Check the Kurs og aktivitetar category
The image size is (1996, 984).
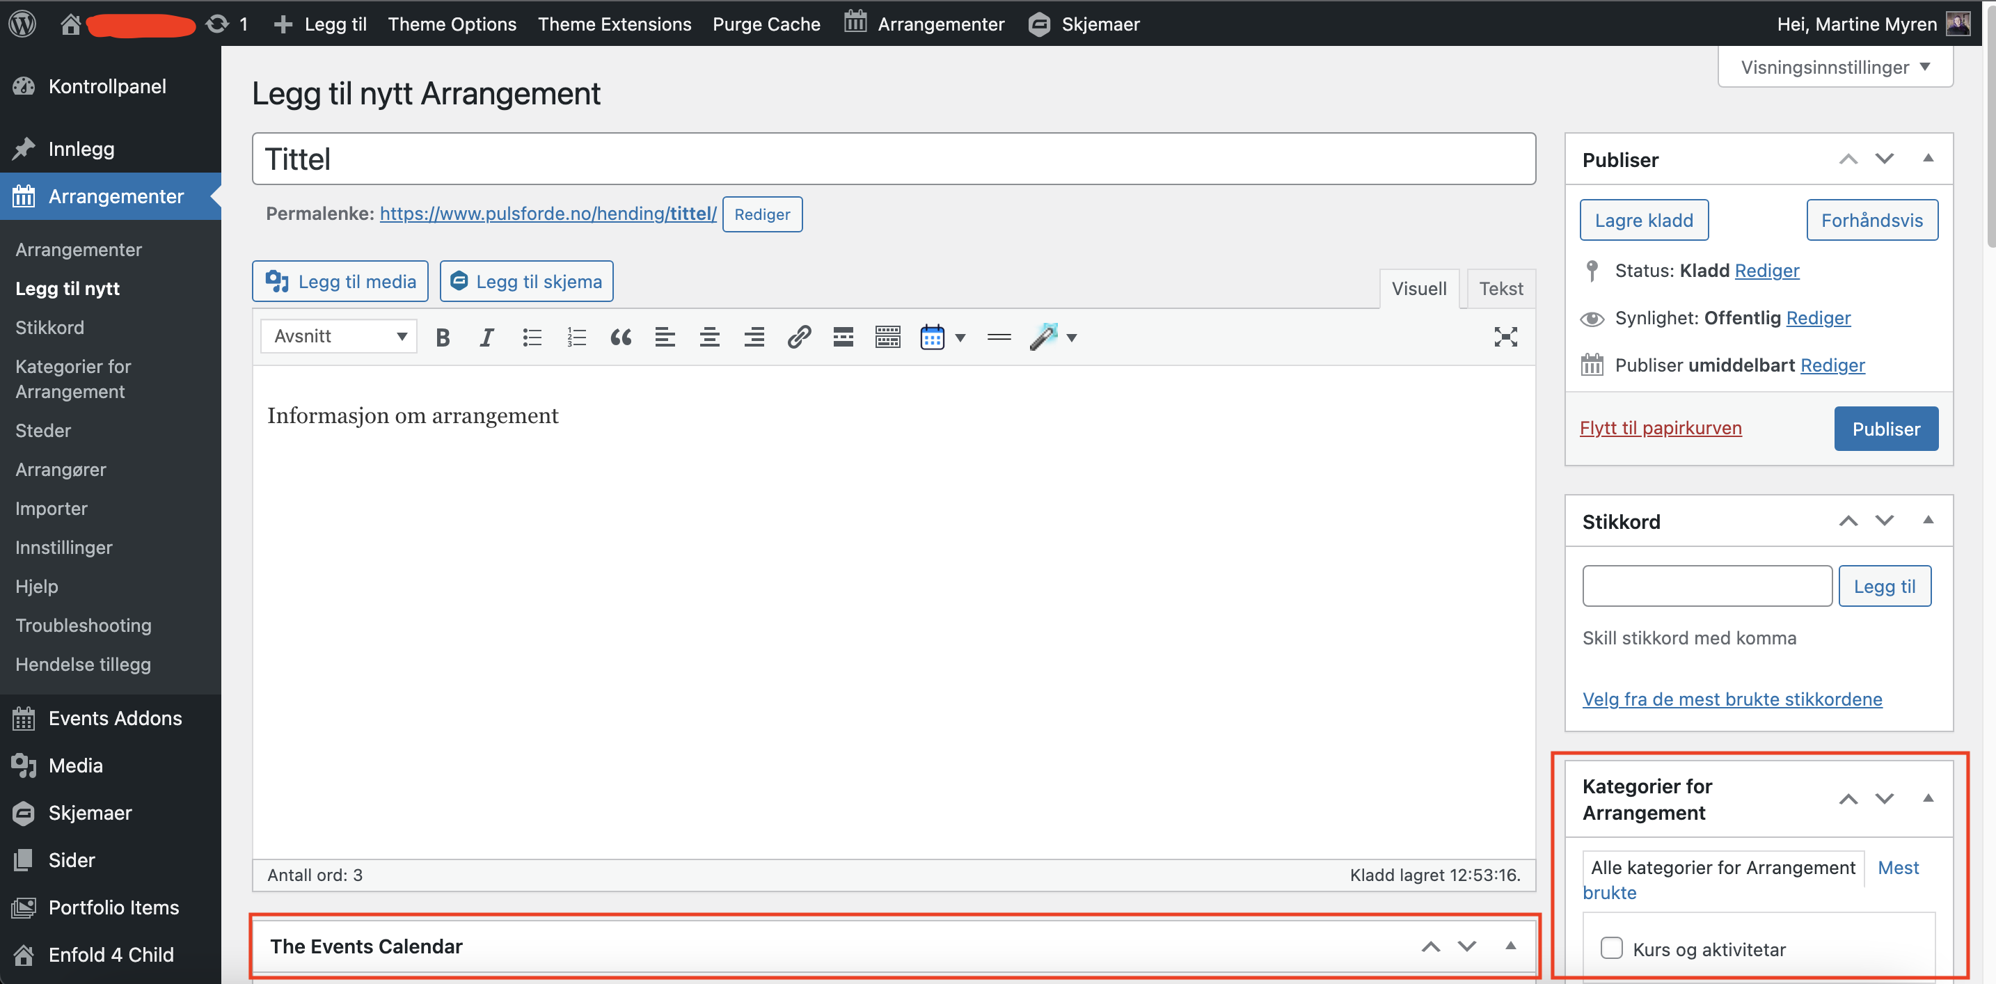(1612, 948)
